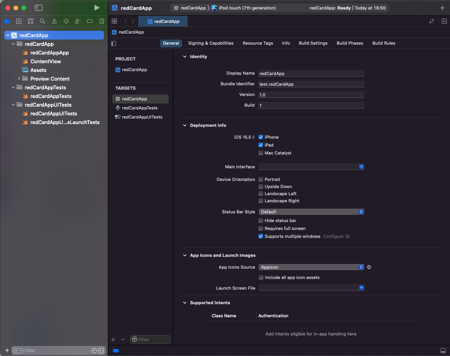This screenshot has height=356, width=450.
Task: Open the Breakpoint navigator tag icon
Action: click(x=90, y=21)
